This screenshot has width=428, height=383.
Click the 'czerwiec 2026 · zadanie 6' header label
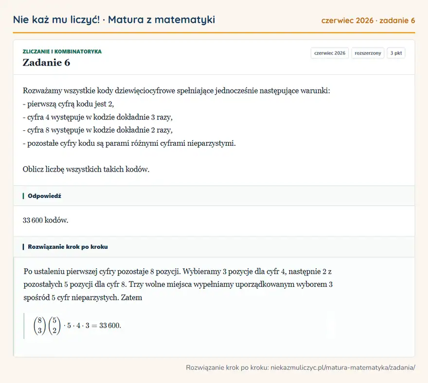click(x=368, y=20)
